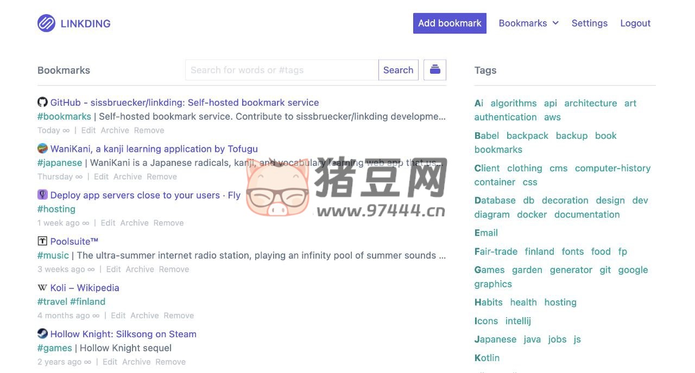Screen dimensions: 695x373
Task: Filter by the #japanese tag on WaniKani
Action: pyautogui.click(x=60, y=163)
